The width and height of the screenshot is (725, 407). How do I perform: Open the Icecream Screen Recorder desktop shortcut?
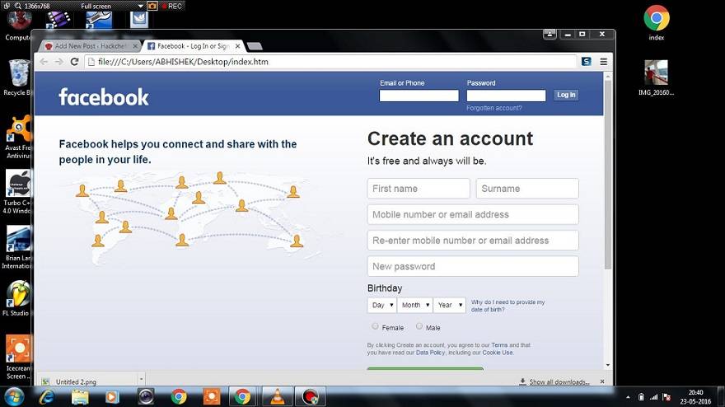click(x=18, y=357)
